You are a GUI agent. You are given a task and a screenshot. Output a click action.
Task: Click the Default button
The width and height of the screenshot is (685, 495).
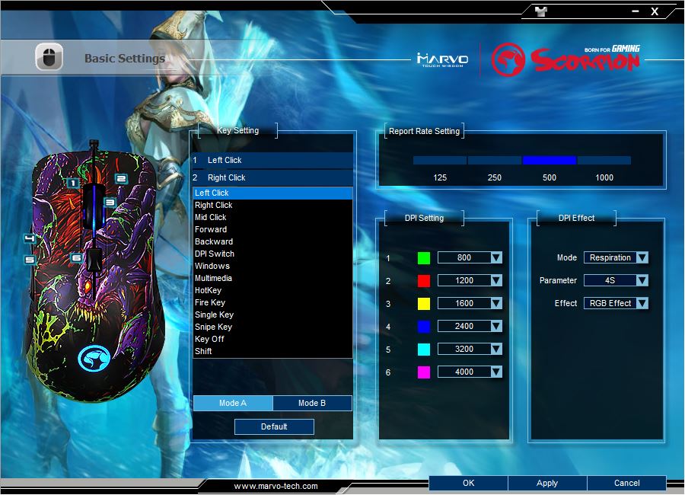click(274, 426)
